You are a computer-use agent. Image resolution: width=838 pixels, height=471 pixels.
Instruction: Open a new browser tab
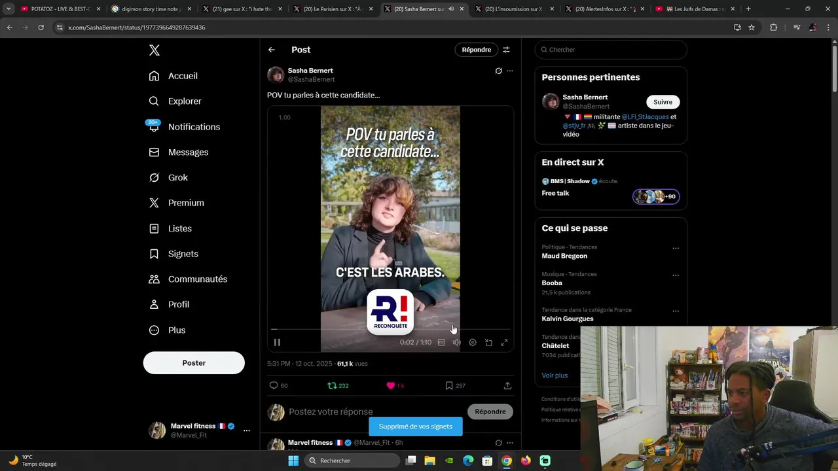click(748, 9)
